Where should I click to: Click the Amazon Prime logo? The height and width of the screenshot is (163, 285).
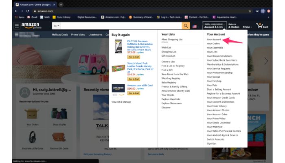click(31, 26)
